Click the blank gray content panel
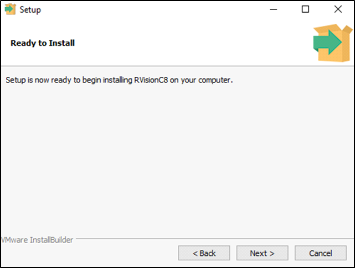This screenshot has width=355, height=268. [x=177, y=160]
